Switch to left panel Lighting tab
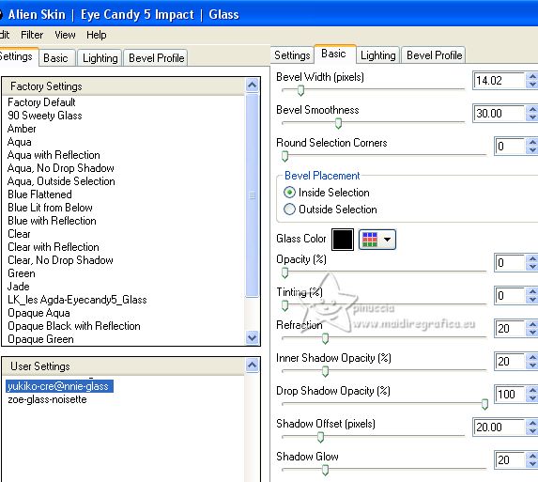This screenshot has width=538, height=482. pos(100,58)
